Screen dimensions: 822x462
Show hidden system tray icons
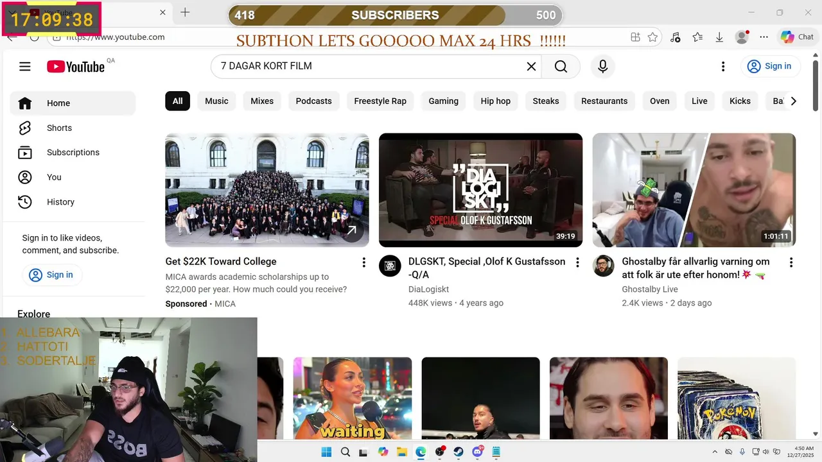[715, 452]
